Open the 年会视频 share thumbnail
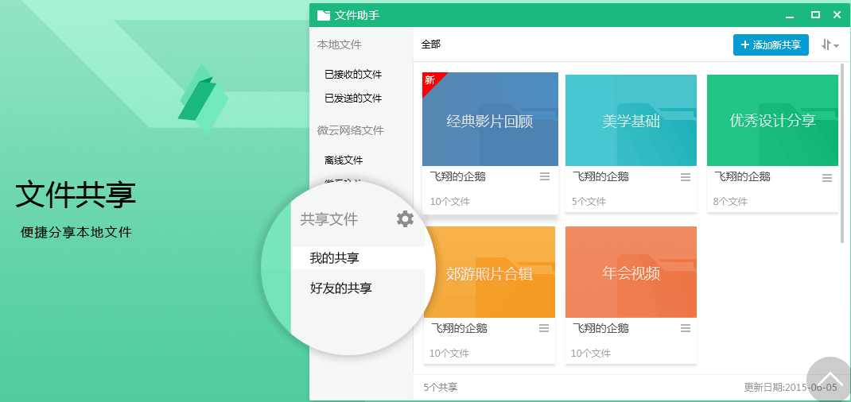The image size is (851, 402). pos(631,272)
